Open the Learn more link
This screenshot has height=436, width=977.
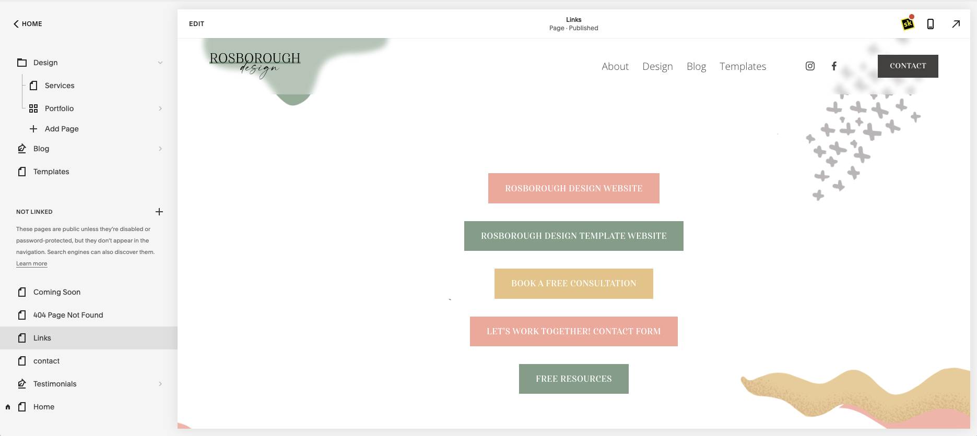tap(31, 264)
